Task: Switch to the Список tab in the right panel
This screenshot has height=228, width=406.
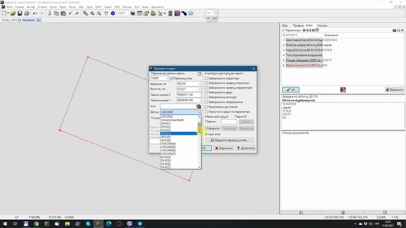Action: click(x=322, y=25)
